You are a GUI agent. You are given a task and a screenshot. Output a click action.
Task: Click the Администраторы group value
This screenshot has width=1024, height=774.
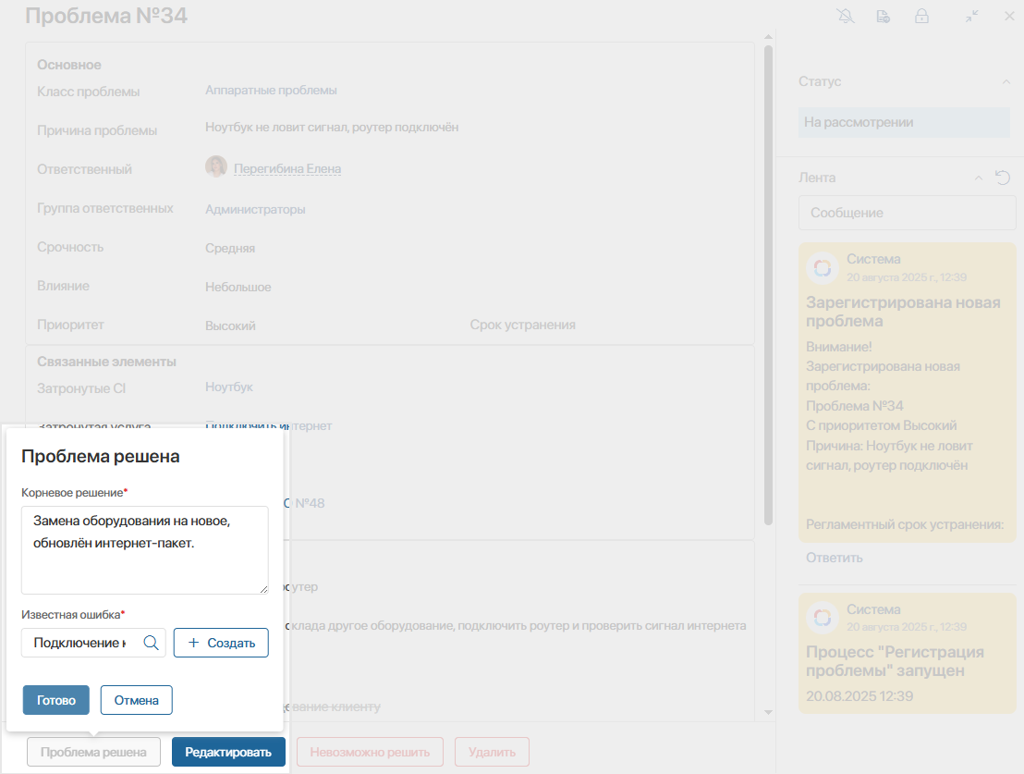pyautogui.click(x=255, y=209)
